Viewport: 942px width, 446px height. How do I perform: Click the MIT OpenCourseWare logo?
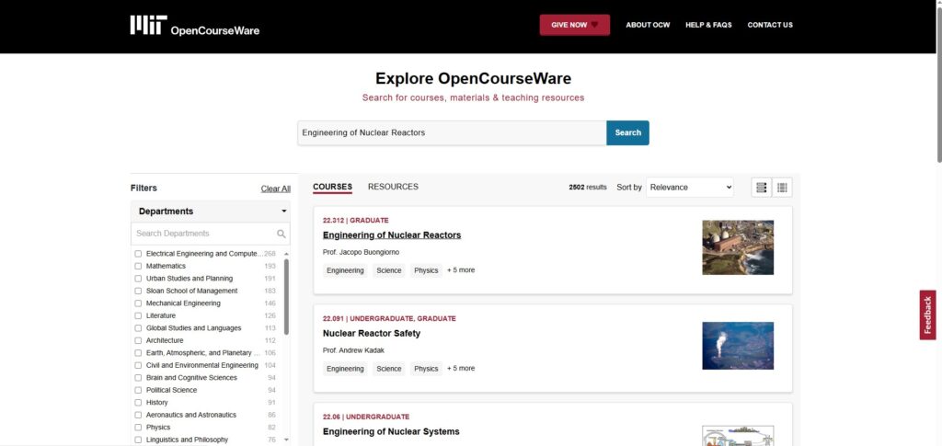pyautogui.click(x=195, y=25)
